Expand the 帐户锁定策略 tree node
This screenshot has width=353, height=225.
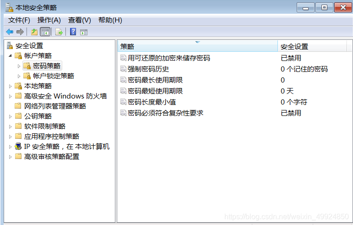pos(19,76)
